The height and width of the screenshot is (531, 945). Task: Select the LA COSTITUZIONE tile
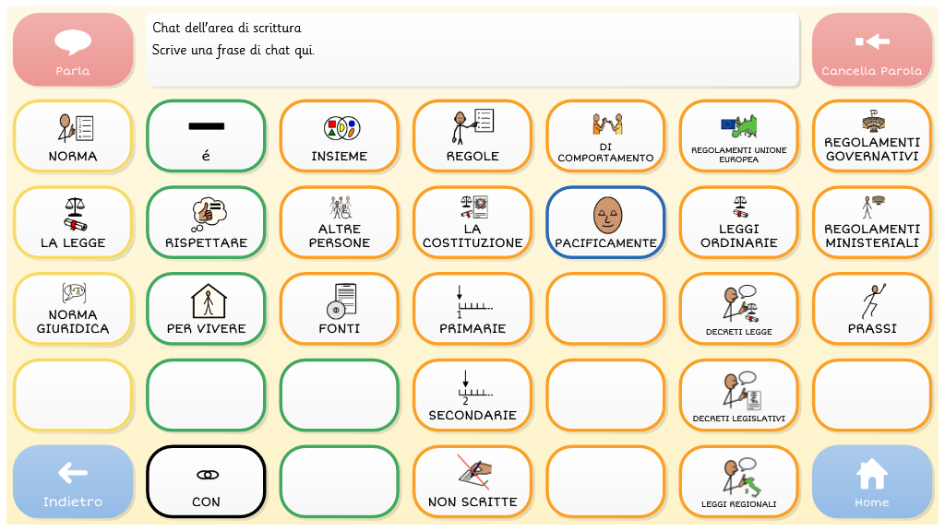(x=472, y=222)
